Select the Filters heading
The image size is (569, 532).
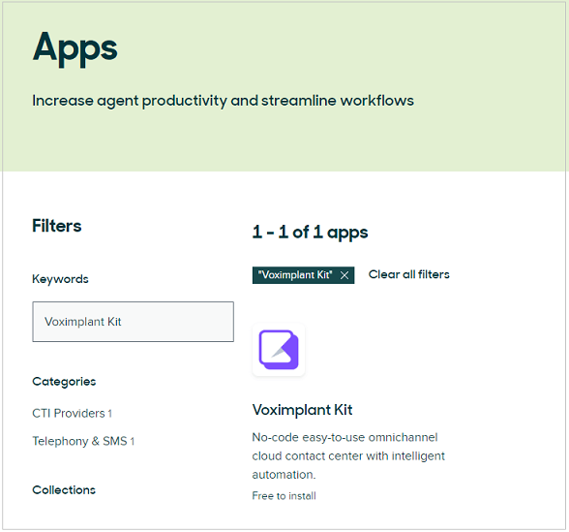pyautogui.click(x=56, y=226)
